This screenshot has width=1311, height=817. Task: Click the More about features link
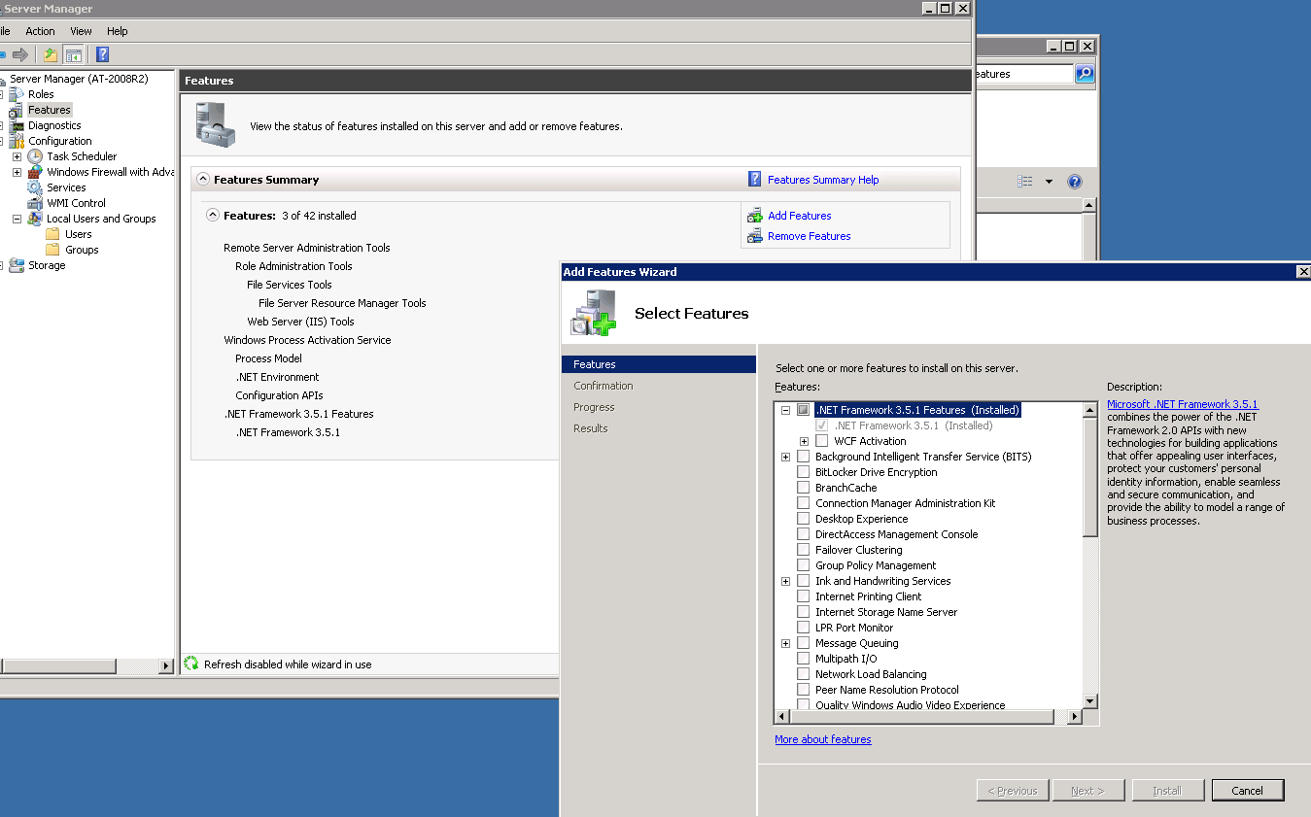coord(823,739)
